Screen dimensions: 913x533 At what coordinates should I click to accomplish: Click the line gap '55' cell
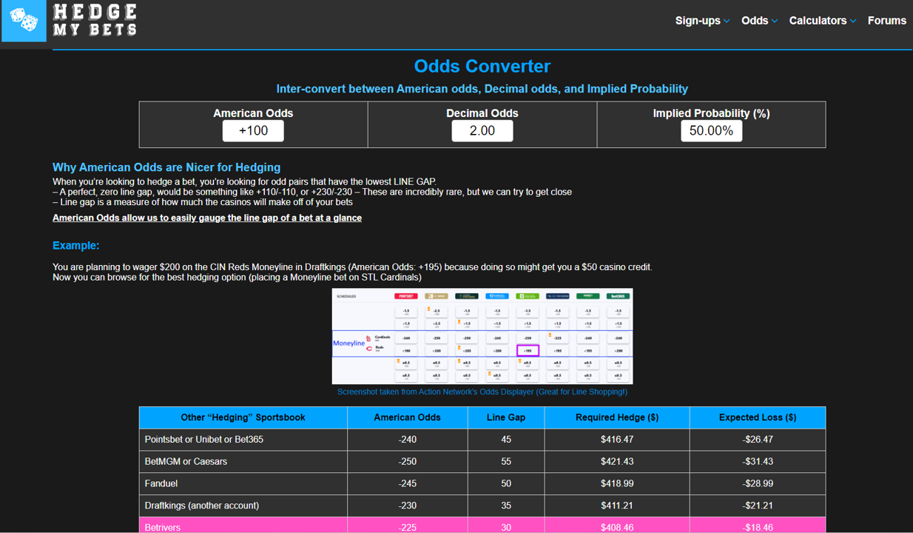pos(506,462)
